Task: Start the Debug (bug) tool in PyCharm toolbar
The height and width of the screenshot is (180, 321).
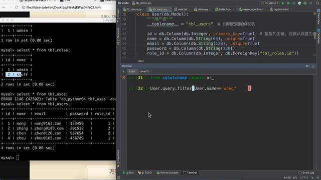Action: pyautogui.click(x=288, y=3)
